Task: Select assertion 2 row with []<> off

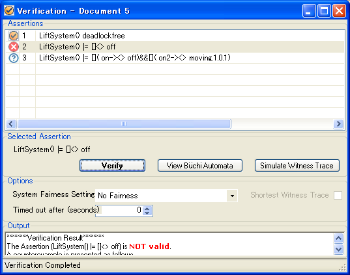Action: (x=175, y=47)
